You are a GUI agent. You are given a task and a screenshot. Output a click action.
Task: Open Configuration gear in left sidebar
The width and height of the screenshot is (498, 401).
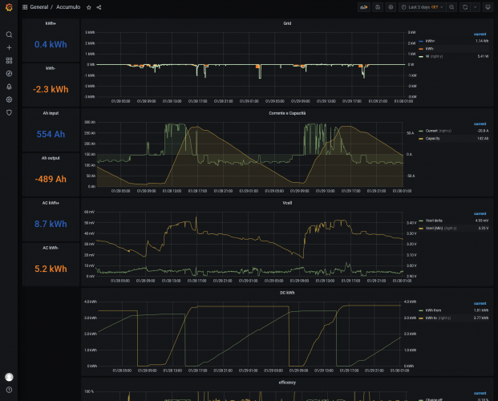pyautogui.click(x=9, y=99)
